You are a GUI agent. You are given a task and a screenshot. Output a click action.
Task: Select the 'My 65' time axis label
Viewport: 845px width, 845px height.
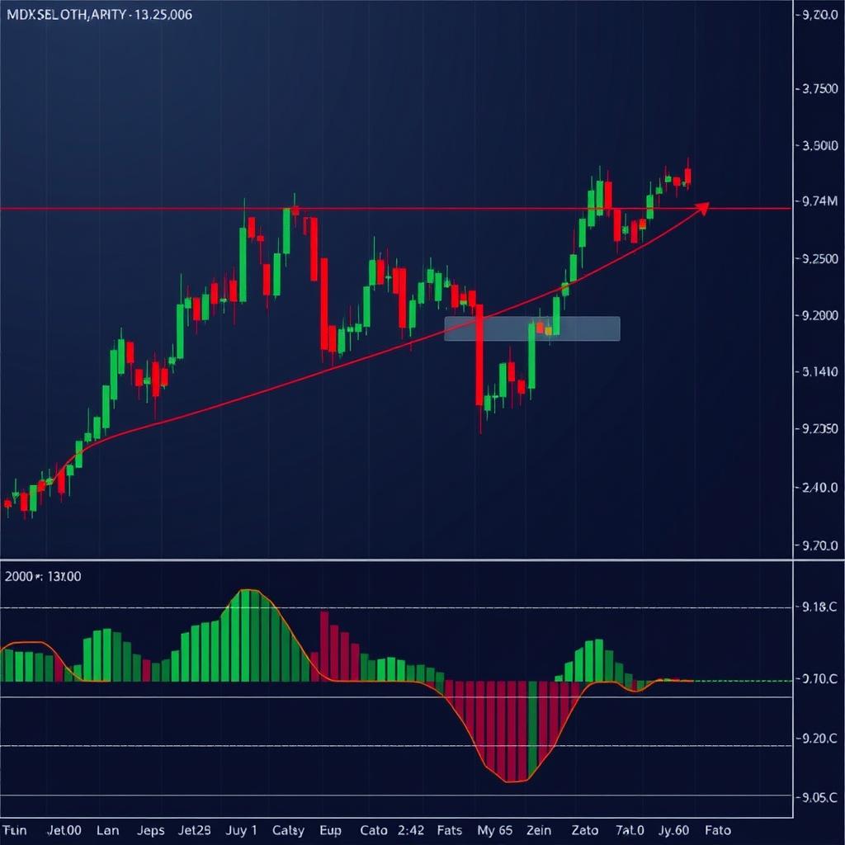point(495,830)
